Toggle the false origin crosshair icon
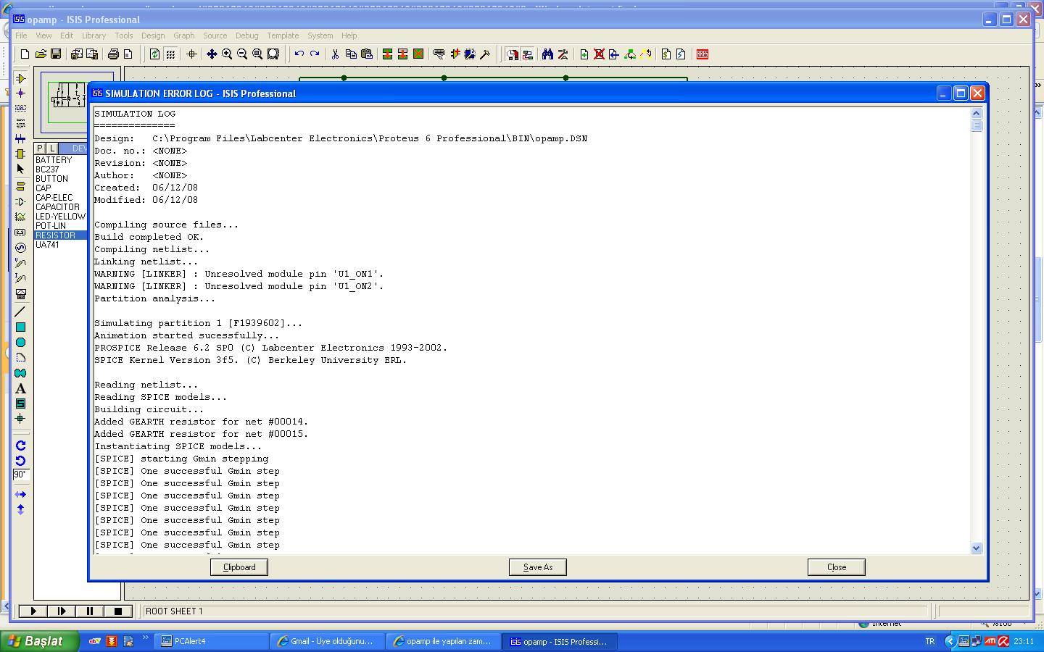This screenshot has width=1044, height=652. 191,54
